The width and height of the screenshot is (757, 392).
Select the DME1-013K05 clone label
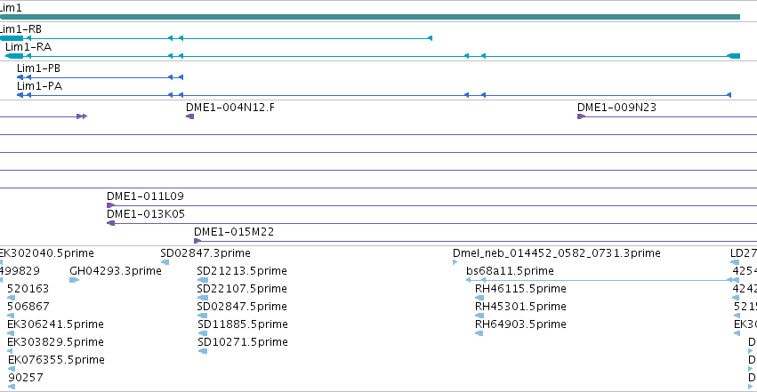click(x=146, y=213)
